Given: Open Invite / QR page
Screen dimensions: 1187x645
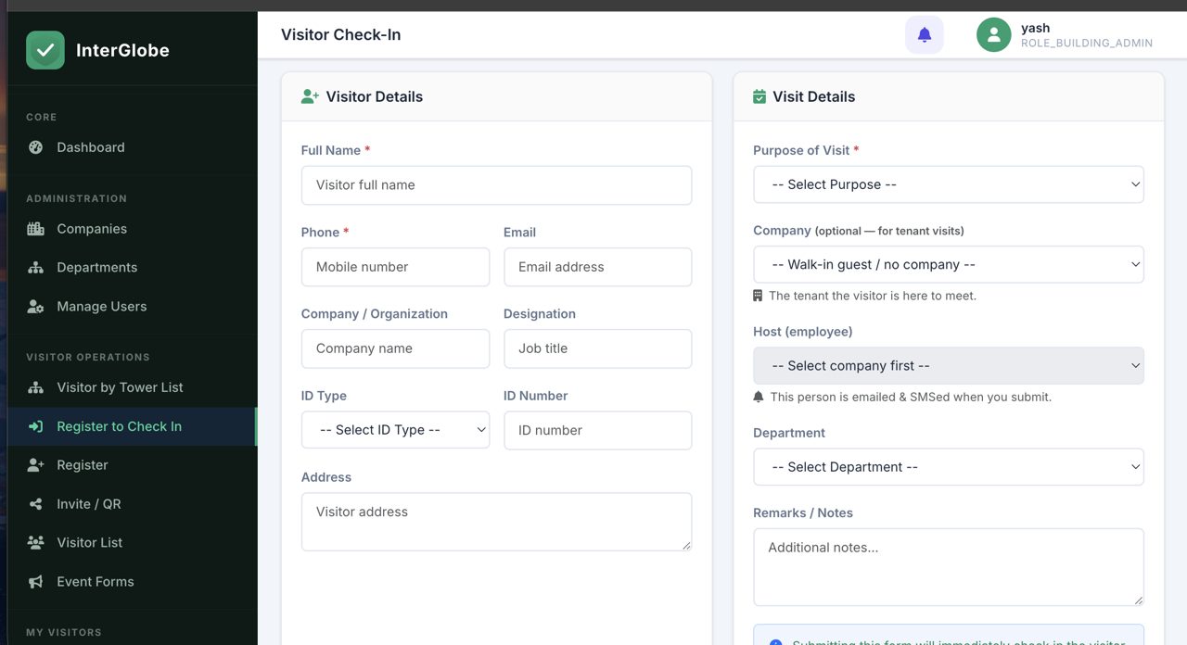Looking at the screenshot, I should [133, 504].
